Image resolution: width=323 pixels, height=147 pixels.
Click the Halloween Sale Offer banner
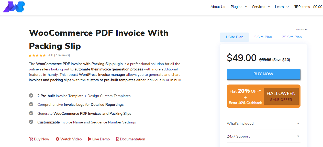pos(264,96)
